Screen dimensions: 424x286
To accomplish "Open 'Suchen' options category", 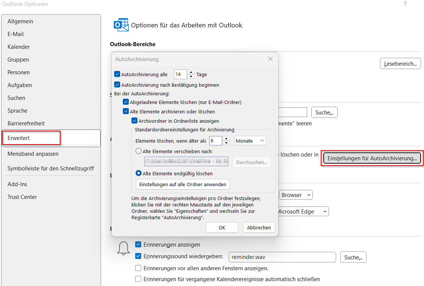I will click(16, 98).
